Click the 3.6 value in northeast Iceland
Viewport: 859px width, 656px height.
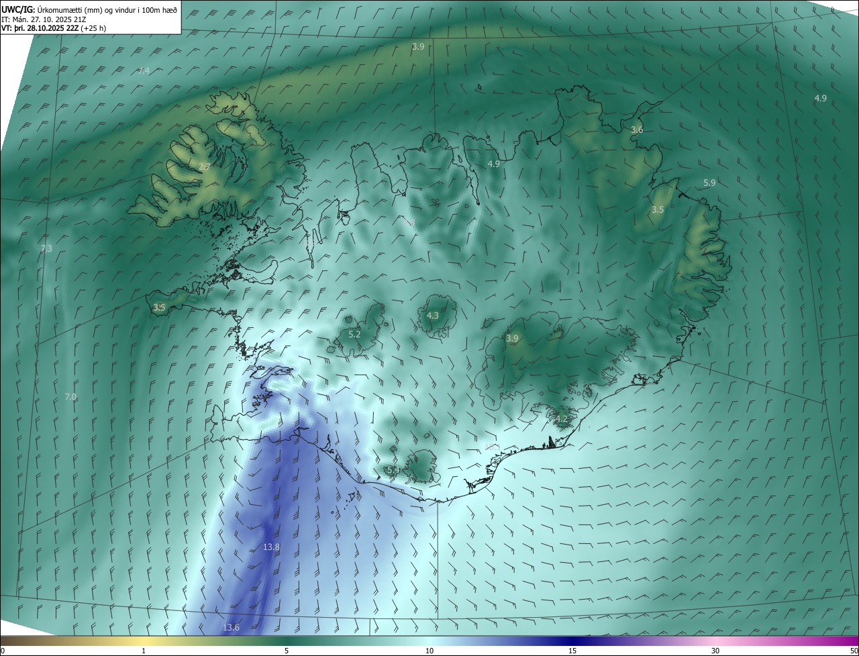click(637, 129)
